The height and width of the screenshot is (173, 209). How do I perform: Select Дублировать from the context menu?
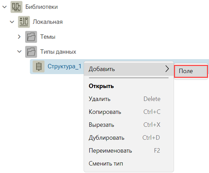coord(128,138)
